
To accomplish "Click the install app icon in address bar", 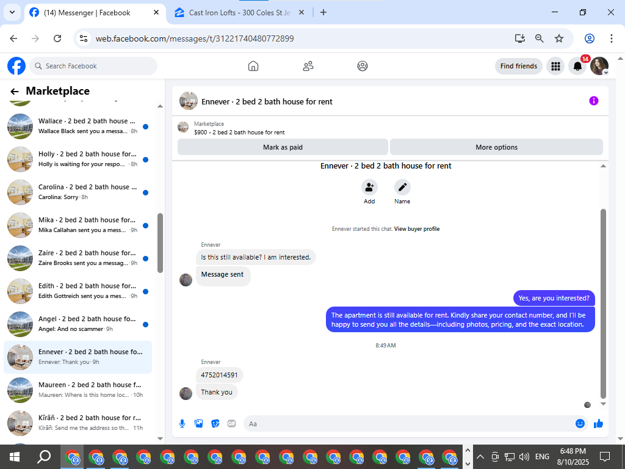I will tap(520, 38).
